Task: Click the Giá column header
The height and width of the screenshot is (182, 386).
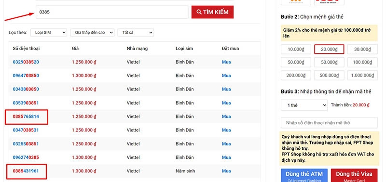Action: [75, 49]
